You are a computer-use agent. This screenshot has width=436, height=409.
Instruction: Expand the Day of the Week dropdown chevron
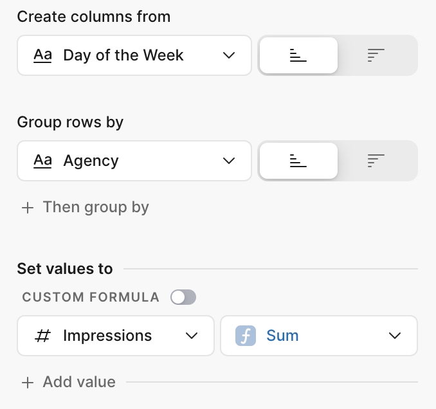pos(229,55)
